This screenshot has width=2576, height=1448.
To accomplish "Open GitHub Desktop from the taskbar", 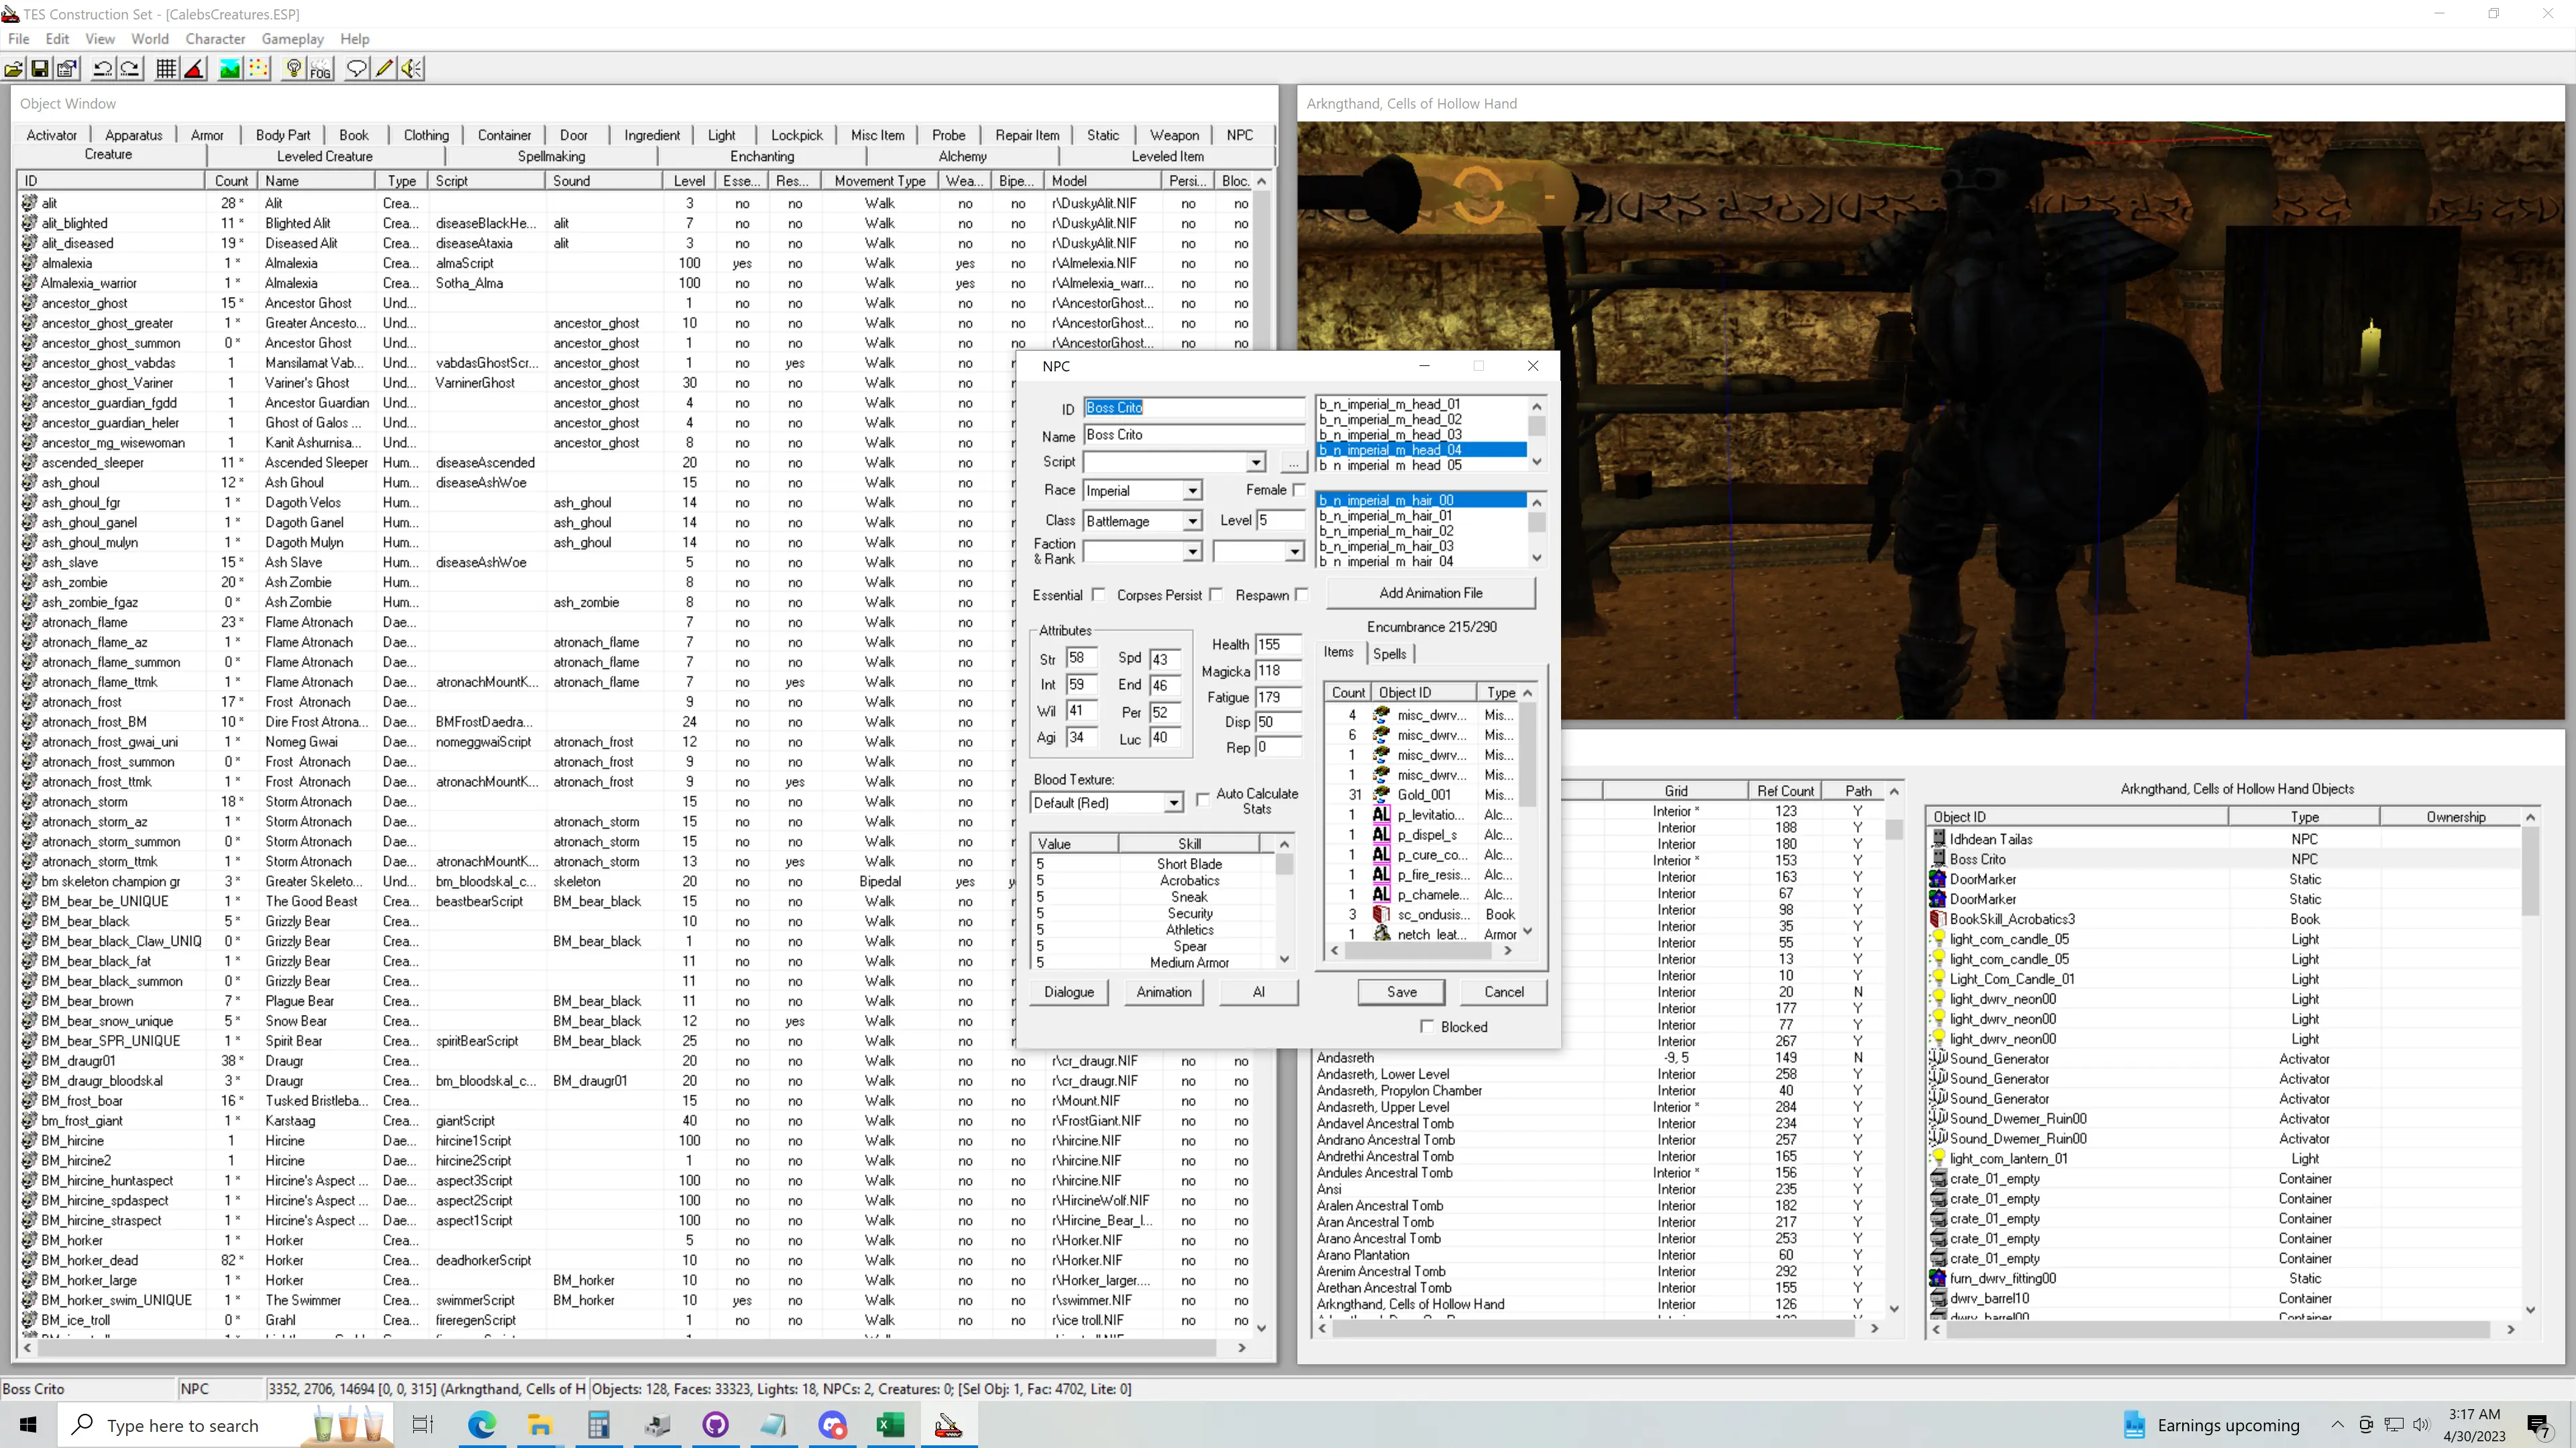I will (716, 1425).
